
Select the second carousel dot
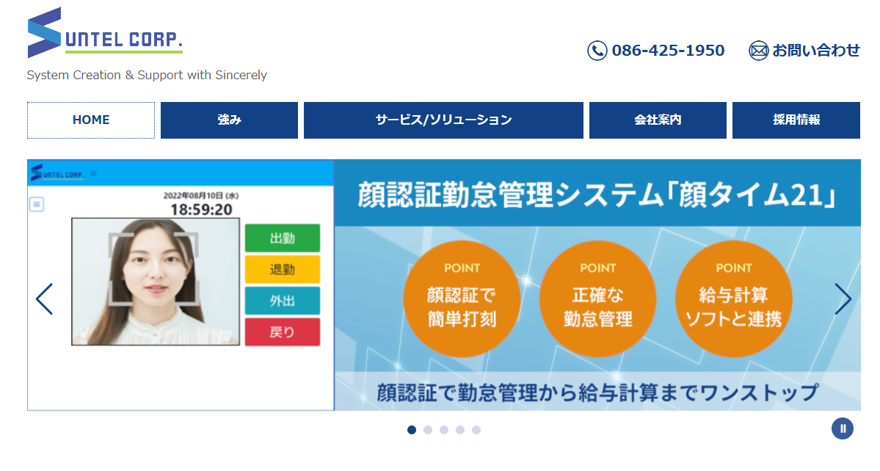tap(428, 430)
